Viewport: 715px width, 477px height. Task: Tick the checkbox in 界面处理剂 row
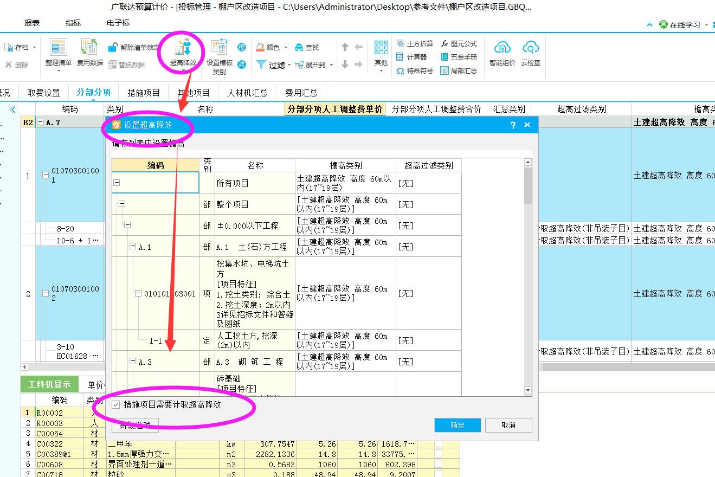(x=438, y=464)
